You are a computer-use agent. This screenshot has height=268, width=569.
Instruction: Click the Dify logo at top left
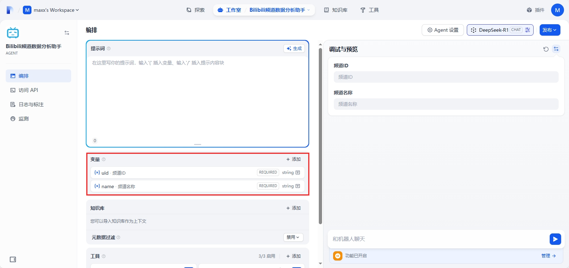pos(10,10)
